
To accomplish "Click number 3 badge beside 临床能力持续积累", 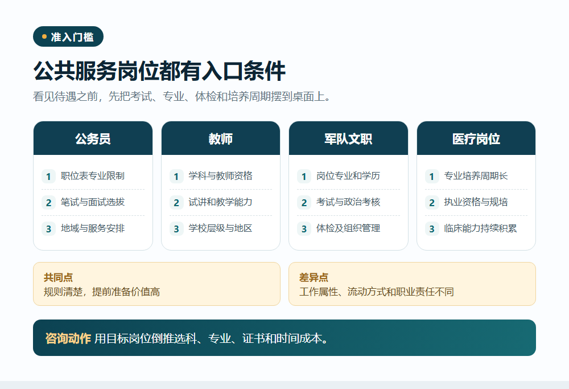I will [x=432, y=229].
